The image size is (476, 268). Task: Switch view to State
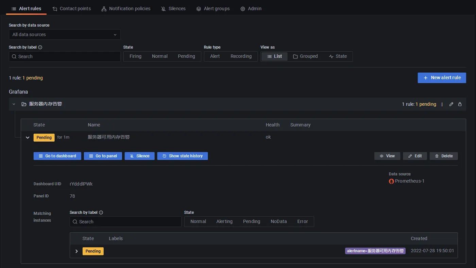(338, 56)
